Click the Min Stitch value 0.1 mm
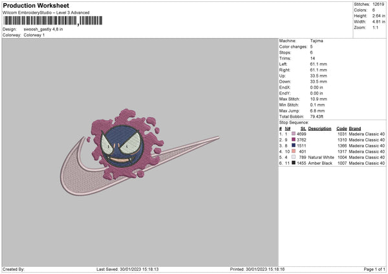Viewport: 388px width, 274px height. [318, 105]
